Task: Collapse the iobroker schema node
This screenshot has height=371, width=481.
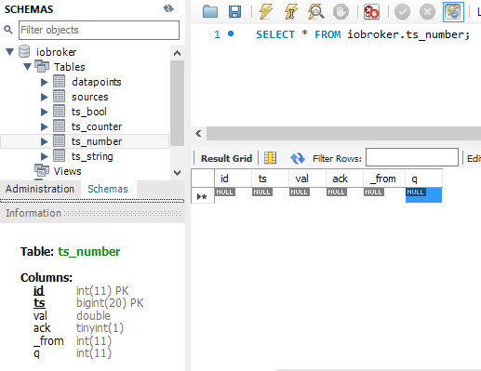Action: [x=10, y=52]
